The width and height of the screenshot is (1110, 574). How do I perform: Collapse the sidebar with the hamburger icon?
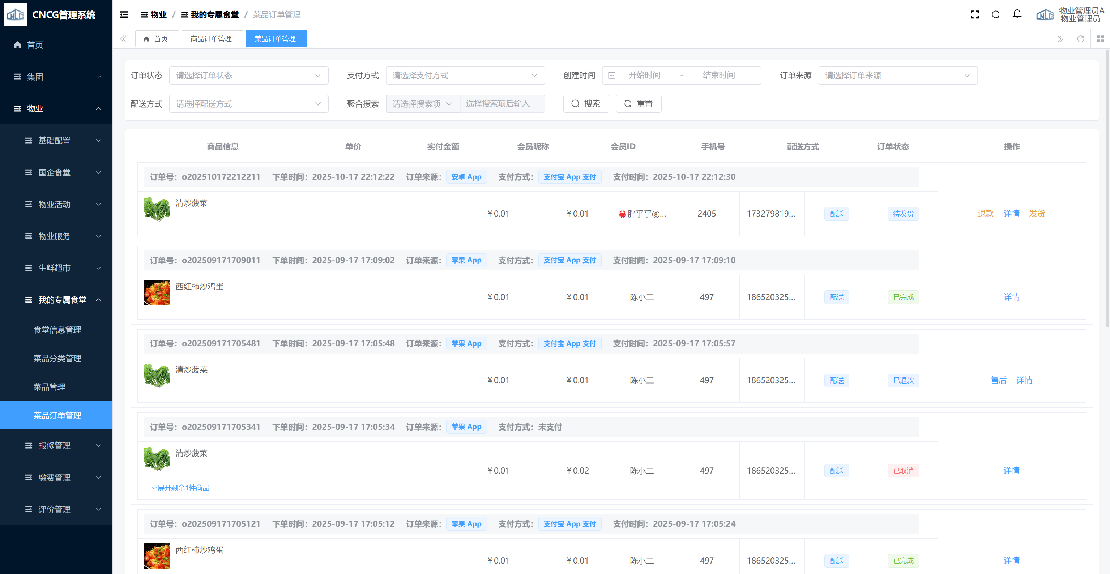pos(124,15)
